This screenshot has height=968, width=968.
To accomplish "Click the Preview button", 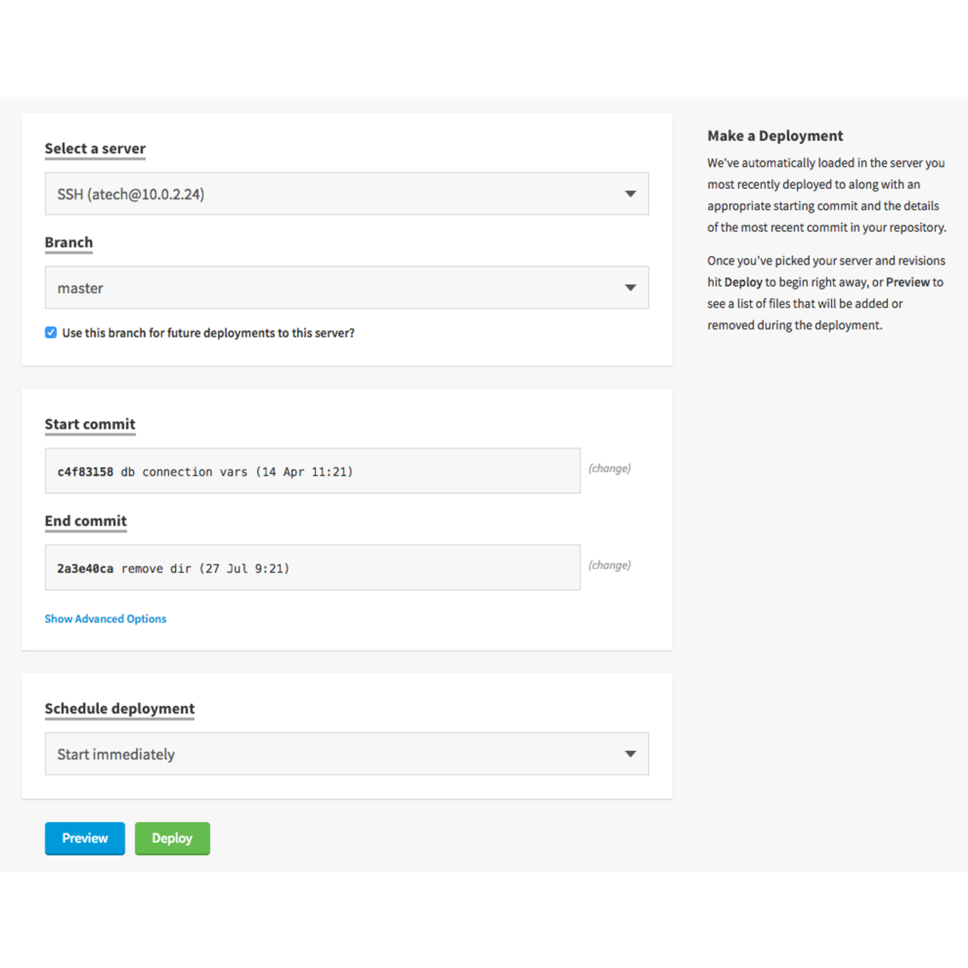I will pyautogui.click(x=85, y=838).
